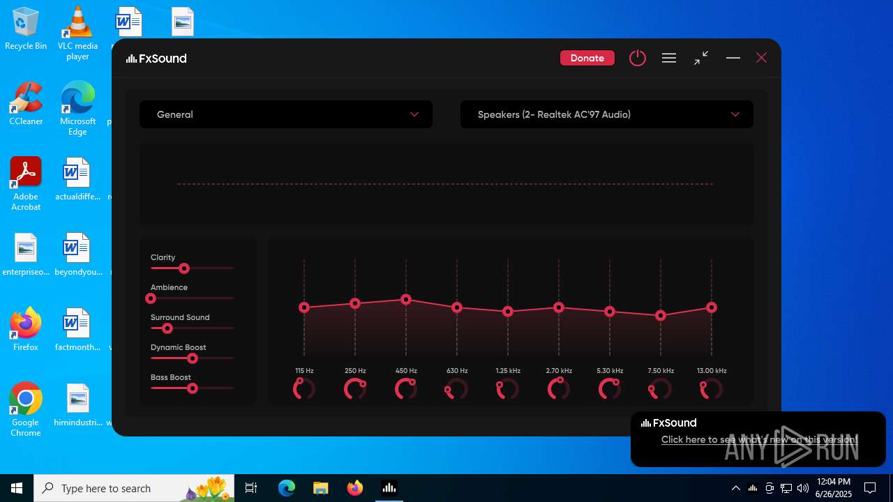Select the 250 Hz EQ band point
The width and height of the screenshot is (893, 502).
coord(355,303)
